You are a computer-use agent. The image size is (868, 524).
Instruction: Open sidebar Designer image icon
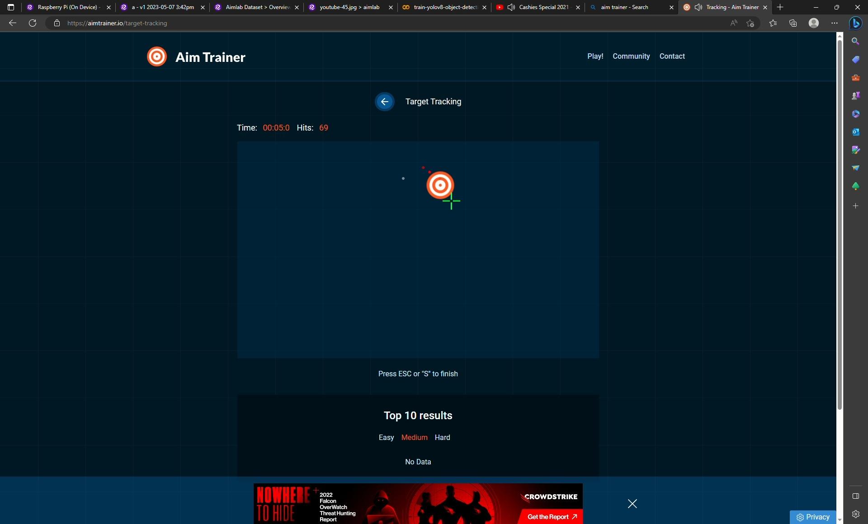click(855, 150)
